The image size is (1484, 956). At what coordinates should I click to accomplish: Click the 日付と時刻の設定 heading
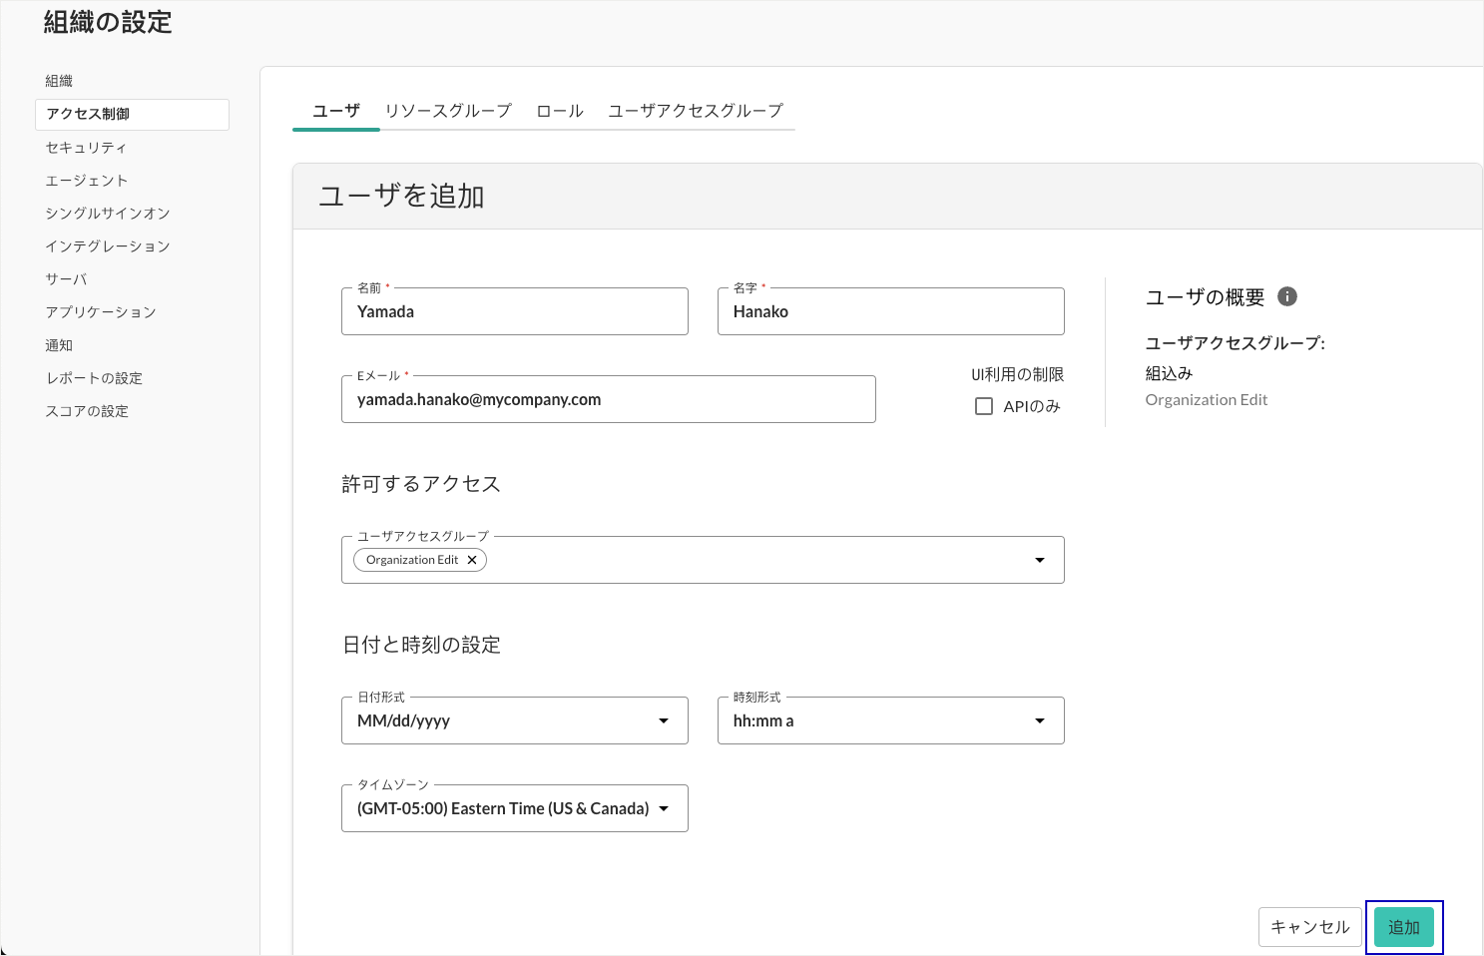[421, 645]
